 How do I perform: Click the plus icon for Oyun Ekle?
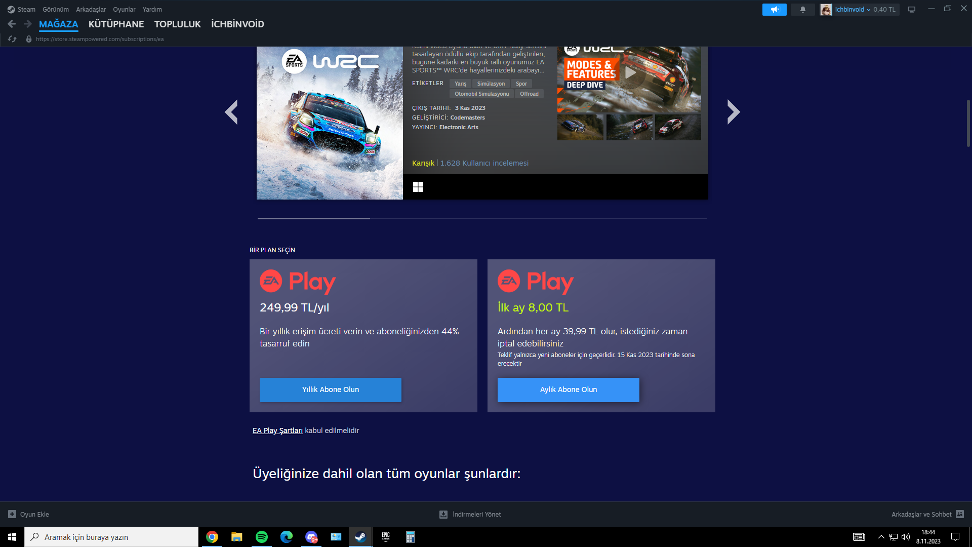[12, 514]
